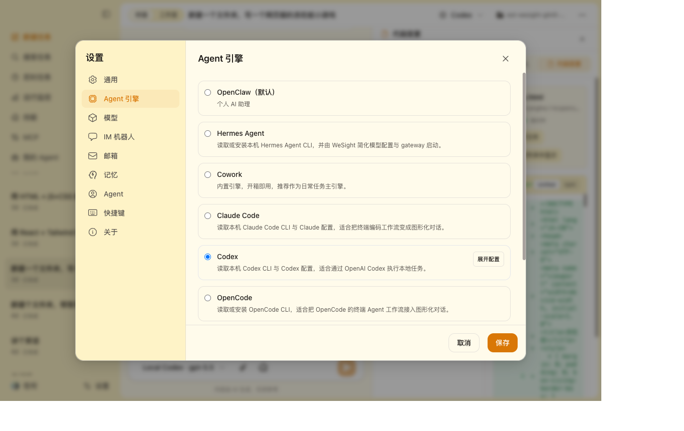
Task: Click the 取消 button
Action: (x=464, y=343)
